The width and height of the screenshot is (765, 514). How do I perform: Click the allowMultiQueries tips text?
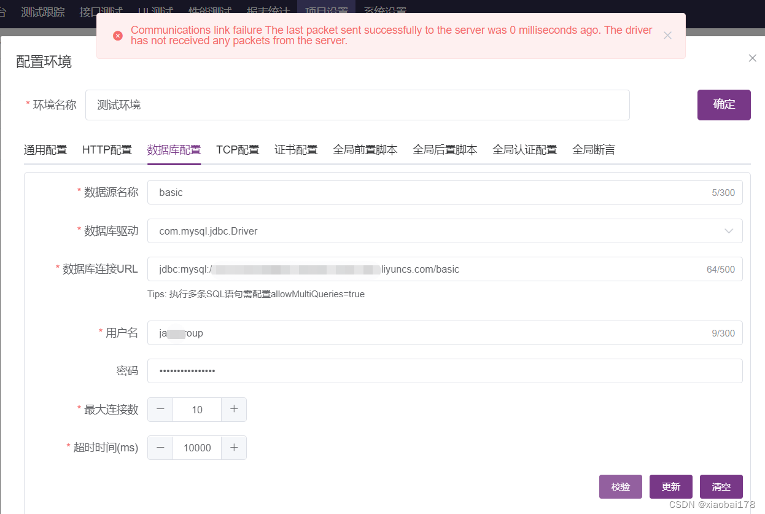(x=256, y=294)
